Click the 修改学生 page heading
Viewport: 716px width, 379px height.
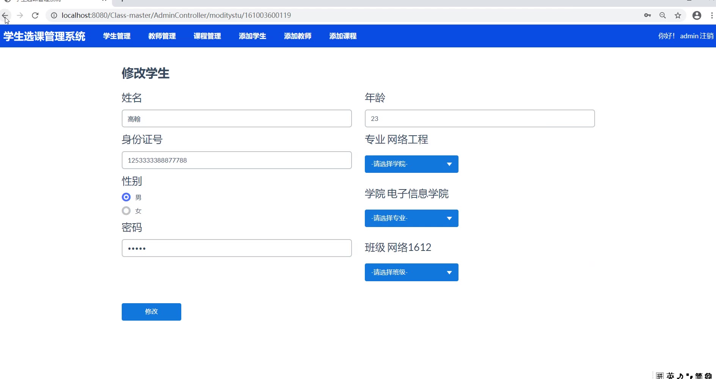click(x=146, y=74)
